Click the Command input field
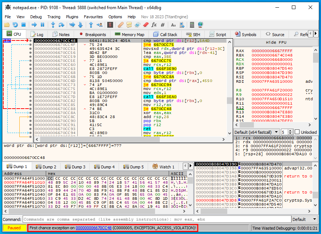Image resolution: width=321 pixels, height=234 pixels. [157, 219]
